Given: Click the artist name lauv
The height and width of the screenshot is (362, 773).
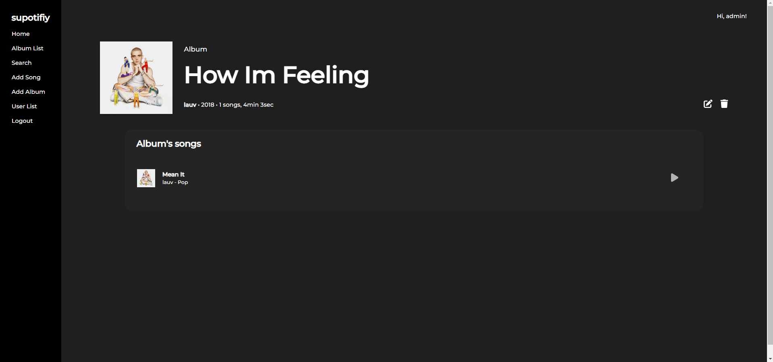Looking at the screenshot, I should pos(190,104).
